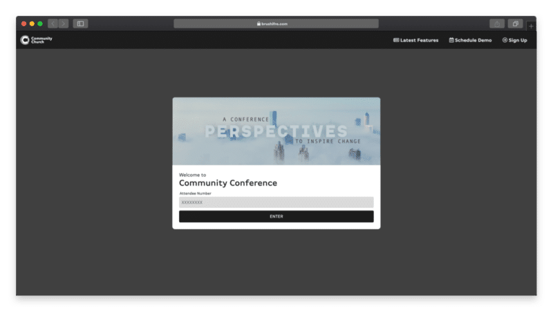This screenshot has height=312, width=553.
Task: Click the arrow icon beside Sign Up
Action: pyautogui.click(x=505, y=40)
